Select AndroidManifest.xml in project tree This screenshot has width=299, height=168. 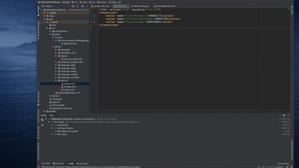67,93
